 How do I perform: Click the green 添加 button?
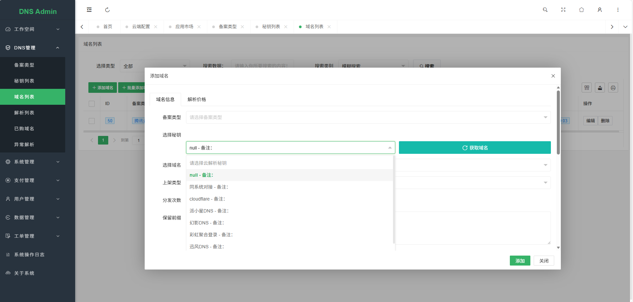coord(519,261)
